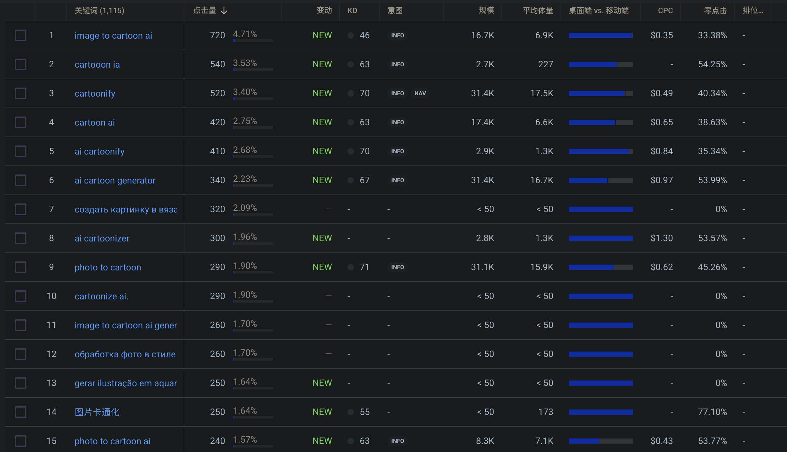Open the ai cartoonify keyword link
The width and height of the screenshot is (787, 452).
coord(99,151)
